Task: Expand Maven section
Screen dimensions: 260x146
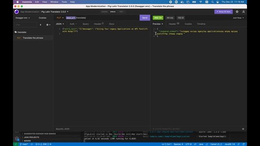Action: 27,141
